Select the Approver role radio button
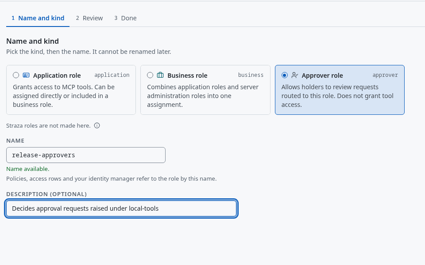 [285, 75]
